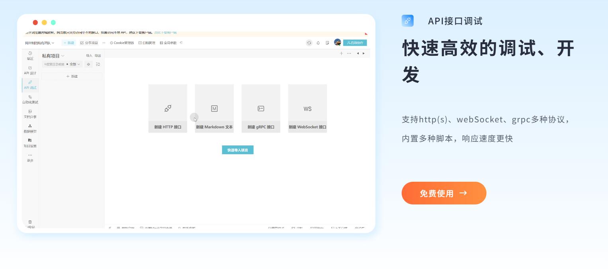Expand the 阿尔法的私有团队 team dropdown
608x269 pixels.
coord(40,43)
